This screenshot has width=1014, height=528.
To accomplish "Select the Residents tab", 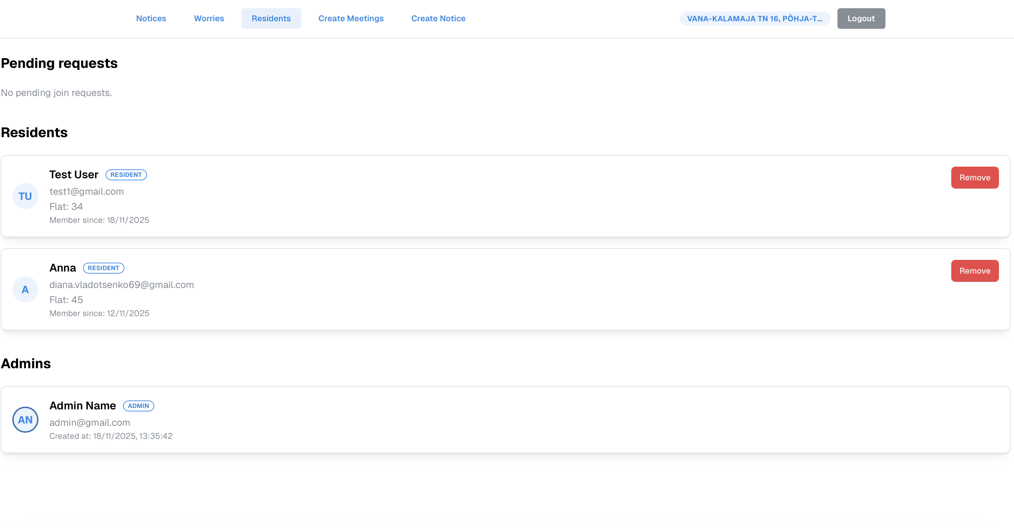I will click(x=271, y=19).
